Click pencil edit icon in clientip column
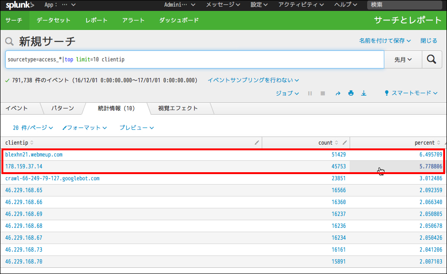Image resolution: width=447 pixels, height=274 pixels. 257,143
